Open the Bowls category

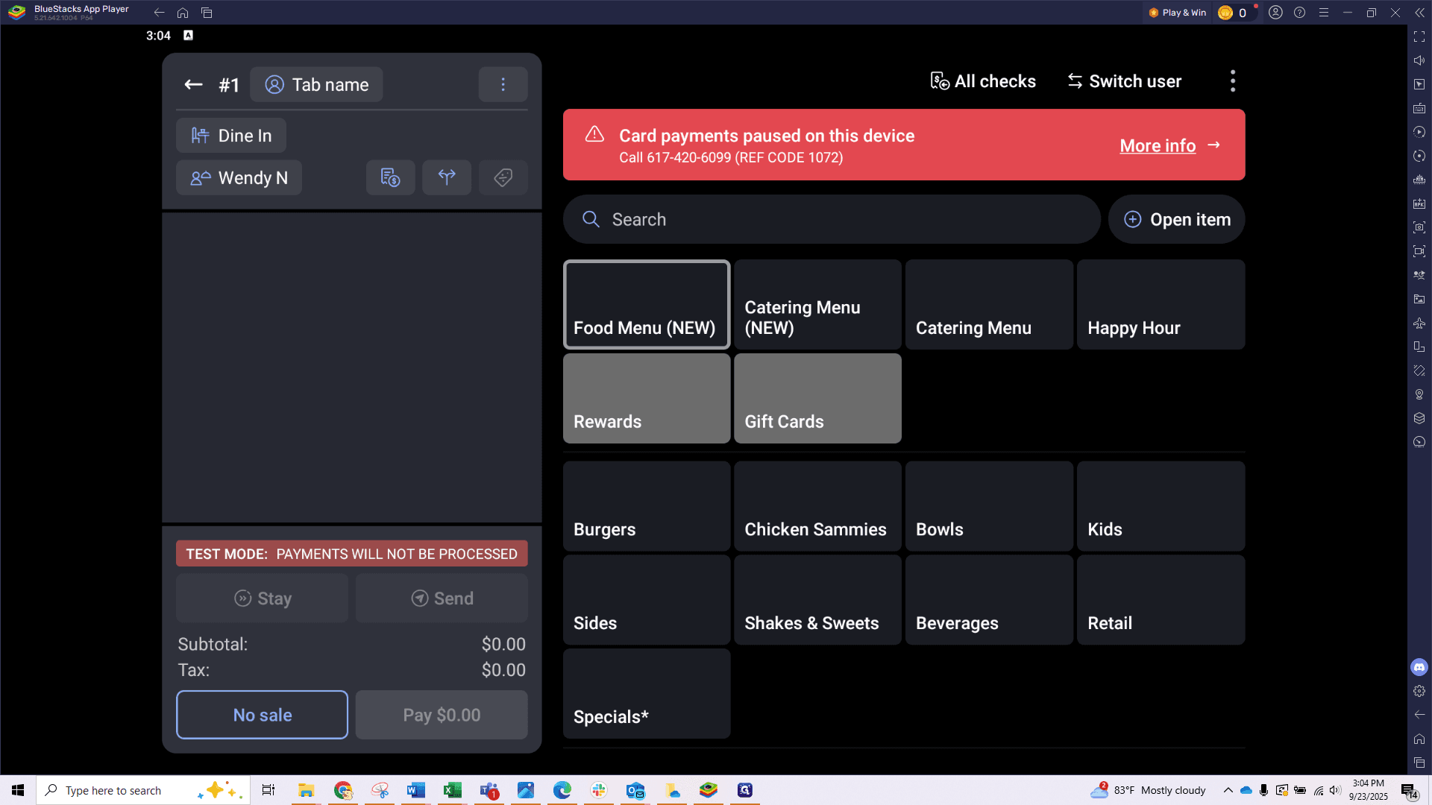989,506
